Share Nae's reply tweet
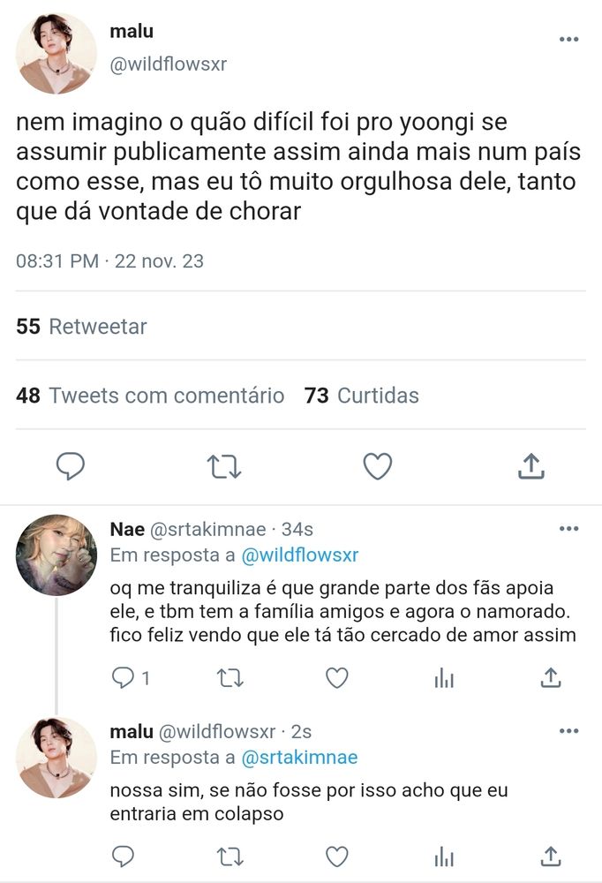This screenshot has width=602, height=883. [550, 678]
